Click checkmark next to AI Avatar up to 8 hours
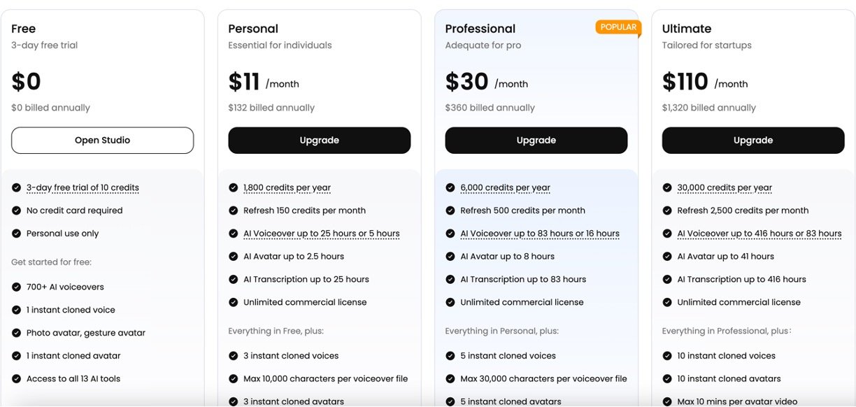This screenshot has height=407, width=856. click(x=450, y=257)
